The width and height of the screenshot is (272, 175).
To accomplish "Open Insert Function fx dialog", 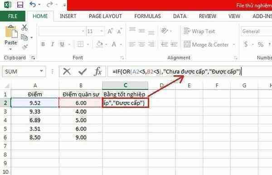I will [x=98, y=71].
